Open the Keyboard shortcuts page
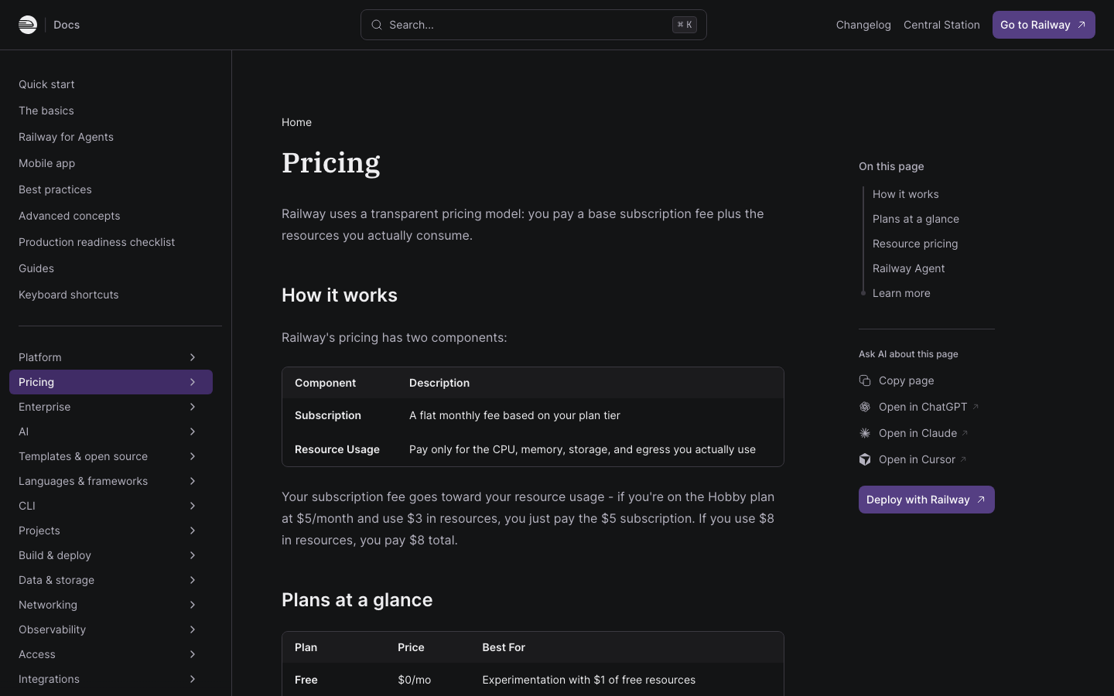 tap(68, 295)
